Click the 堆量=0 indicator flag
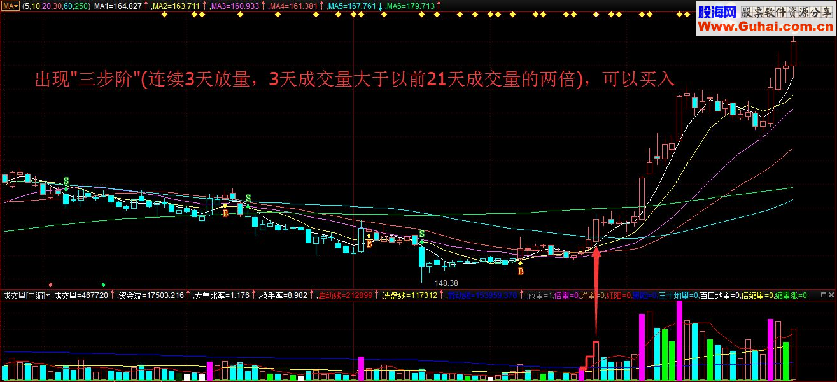The width and height of the screenshot is (837, 382). click(x=592, y=295)
